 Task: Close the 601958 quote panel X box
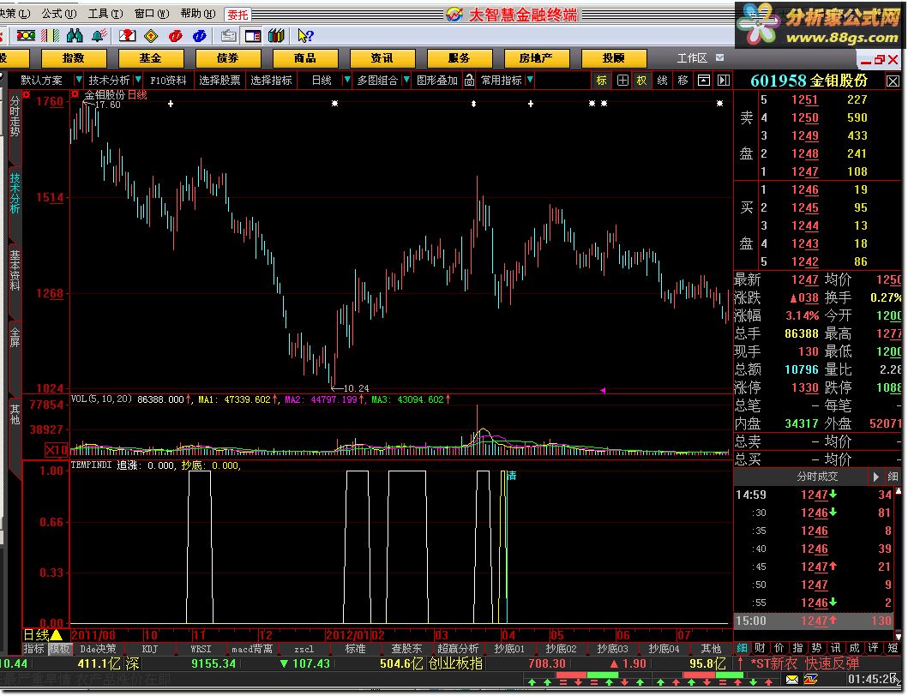(893, 81)
